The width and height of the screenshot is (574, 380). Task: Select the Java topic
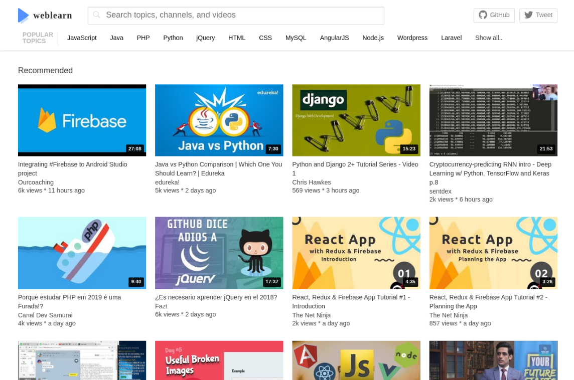[116, 38]
